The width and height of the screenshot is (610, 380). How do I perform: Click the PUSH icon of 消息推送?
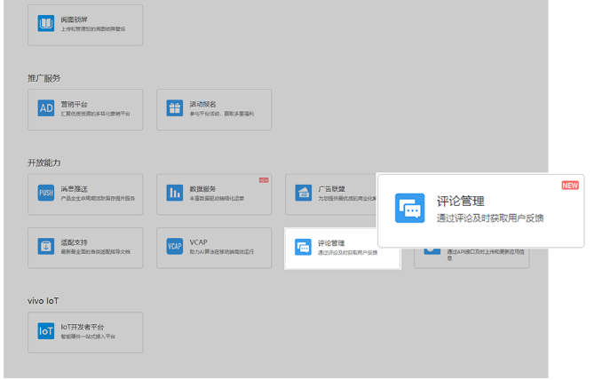tap(46, 193)
